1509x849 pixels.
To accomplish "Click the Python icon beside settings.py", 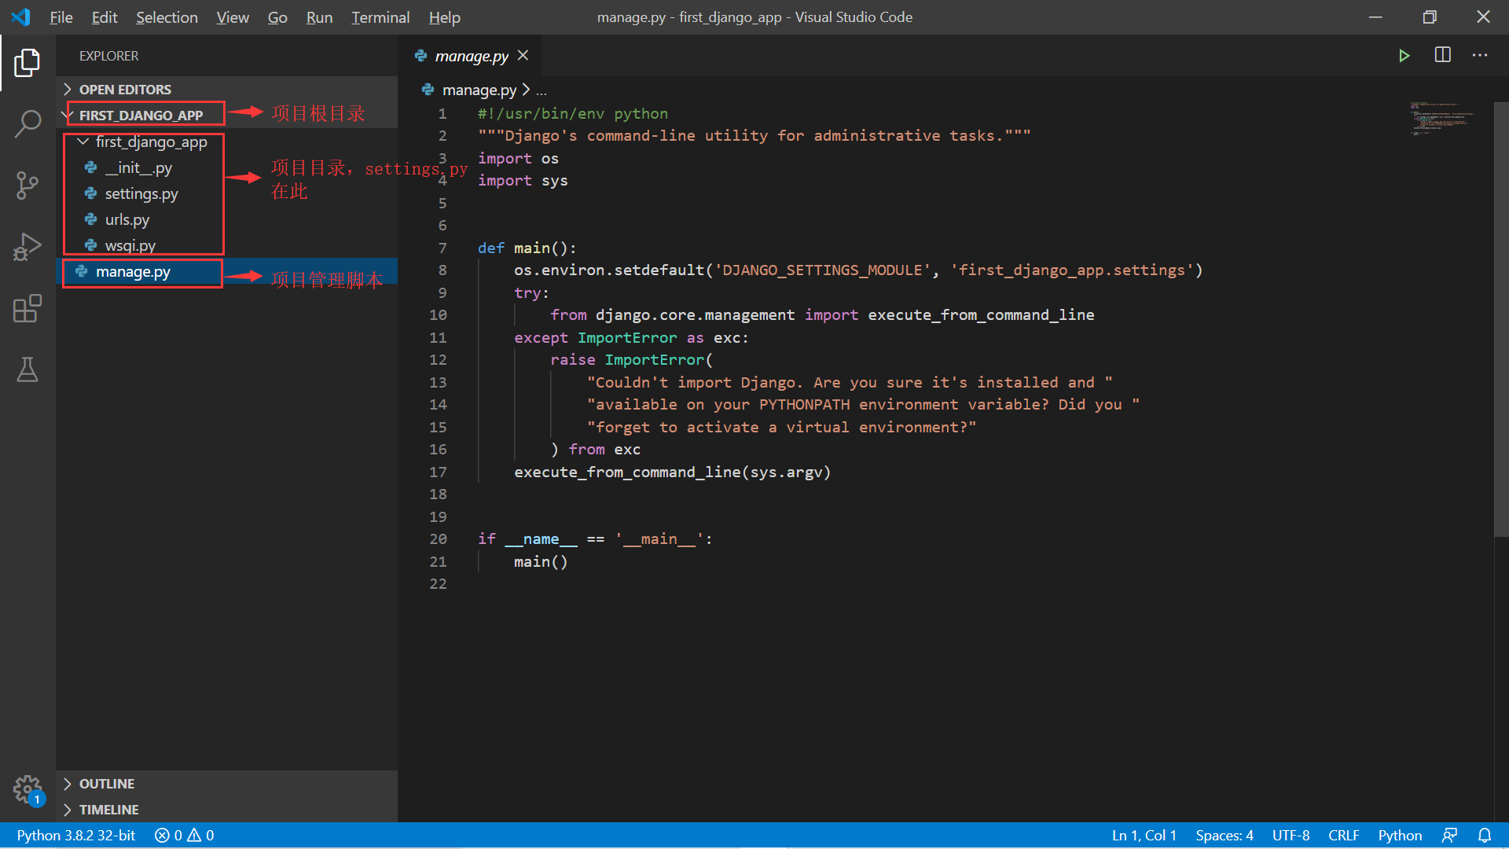I will coord(90,193).
